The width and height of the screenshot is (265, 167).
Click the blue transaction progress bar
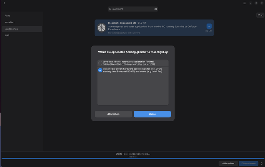(x=133, y=159)
